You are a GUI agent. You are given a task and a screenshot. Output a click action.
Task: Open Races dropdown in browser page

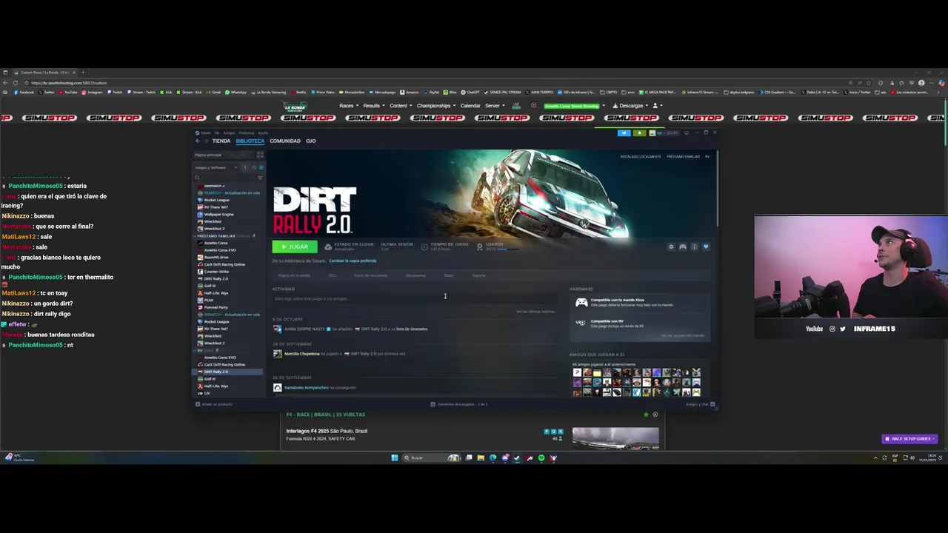348,106
